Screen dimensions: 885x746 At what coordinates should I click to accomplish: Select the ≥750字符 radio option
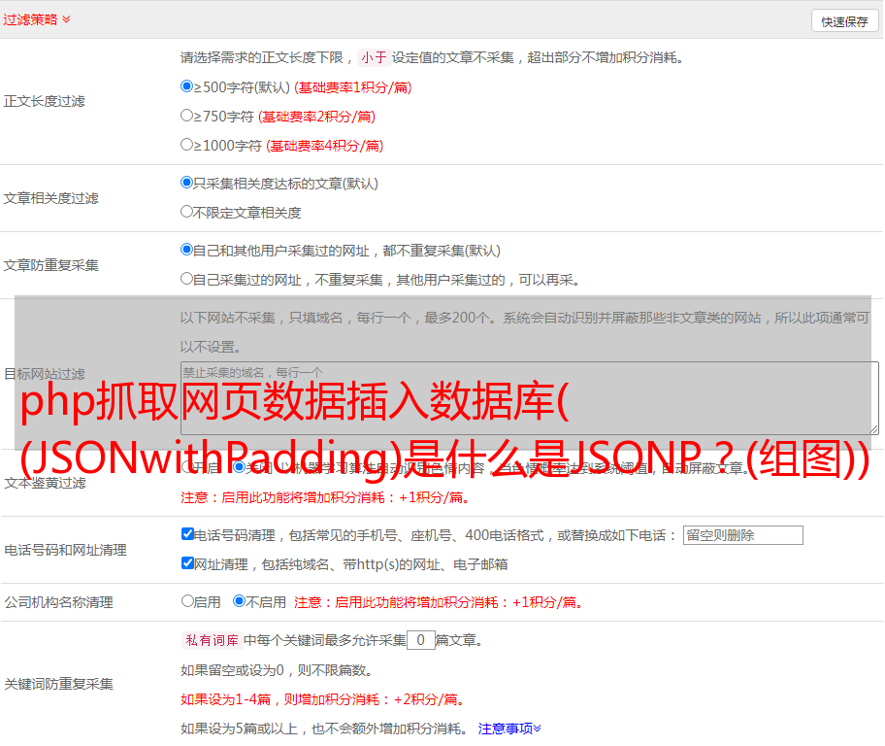coord(186,116)
